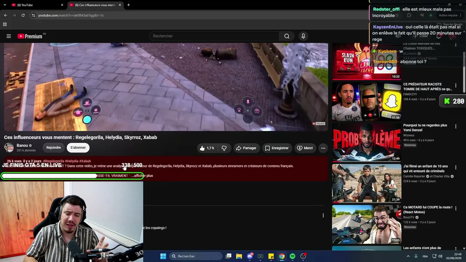Launch File Explorer from the taskbar
466x262 pixels.
pos(239,256)
